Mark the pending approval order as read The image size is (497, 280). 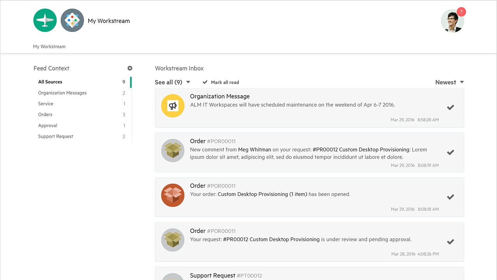pyautogui.click(x=450, y=242)
